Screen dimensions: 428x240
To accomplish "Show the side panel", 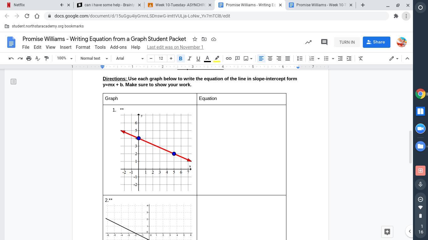I will click(410, 231).
